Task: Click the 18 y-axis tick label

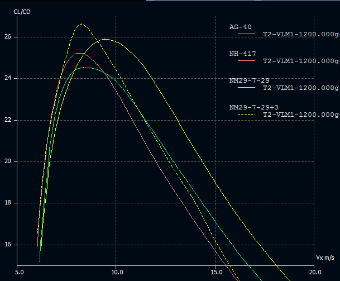Action: [8, 203]
